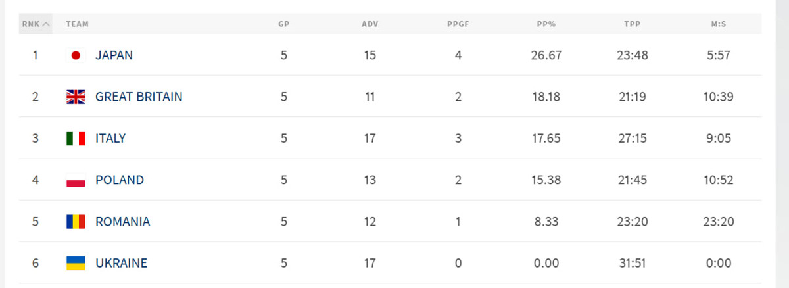Screen dimensions: 789x288
Task: Sort table by PP% column header
Action: [x=546, y=24]
